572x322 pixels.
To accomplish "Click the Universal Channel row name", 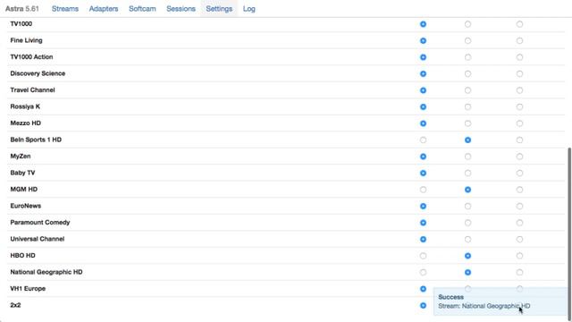I will point(38,239).
